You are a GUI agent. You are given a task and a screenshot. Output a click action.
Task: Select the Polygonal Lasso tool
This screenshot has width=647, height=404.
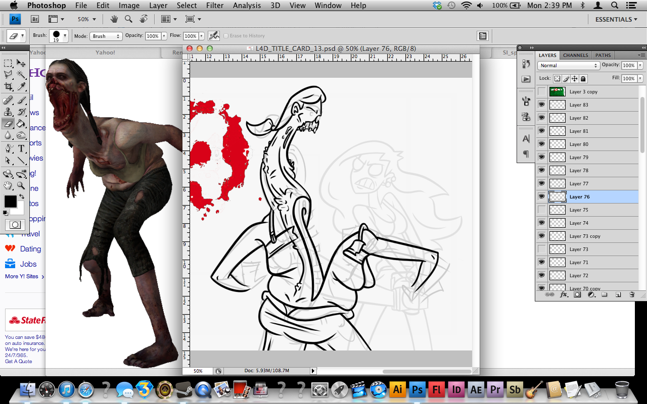[8, 75]
